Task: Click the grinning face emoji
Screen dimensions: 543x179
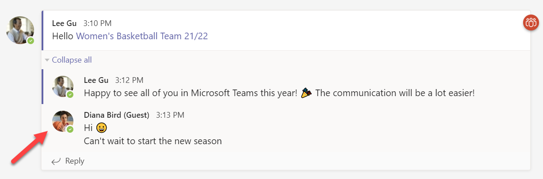Action: click(102, 128)
